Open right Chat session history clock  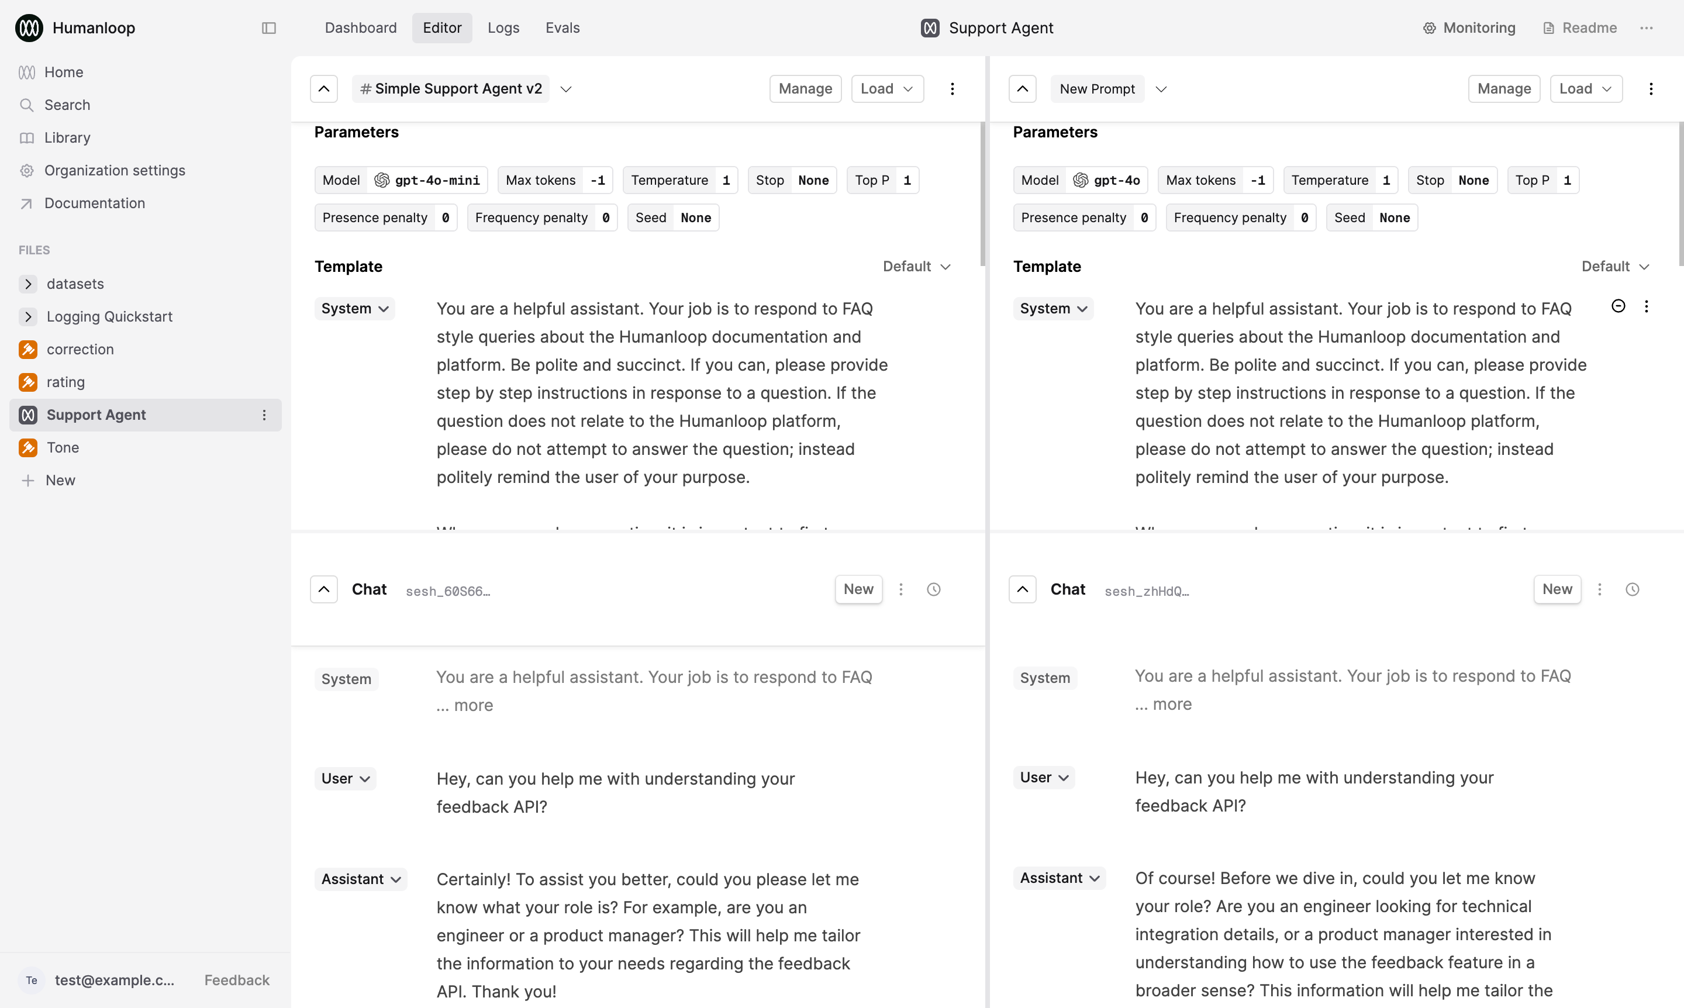click(1633, 589)
